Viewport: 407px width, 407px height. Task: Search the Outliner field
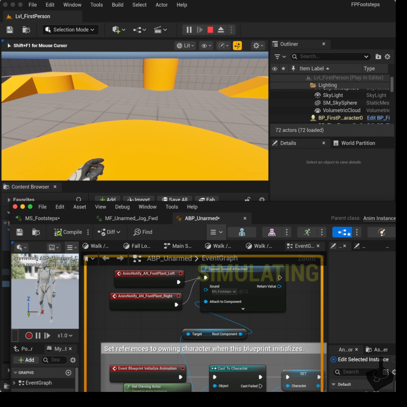pos(330,56)
